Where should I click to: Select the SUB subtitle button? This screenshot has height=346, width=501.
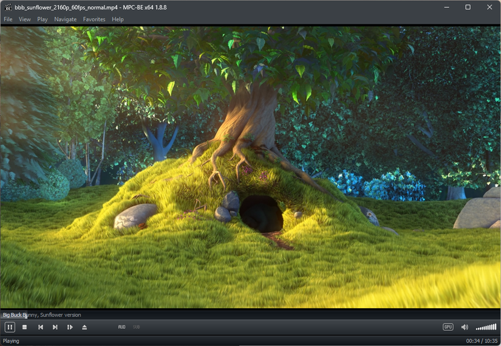coord(137,327)
